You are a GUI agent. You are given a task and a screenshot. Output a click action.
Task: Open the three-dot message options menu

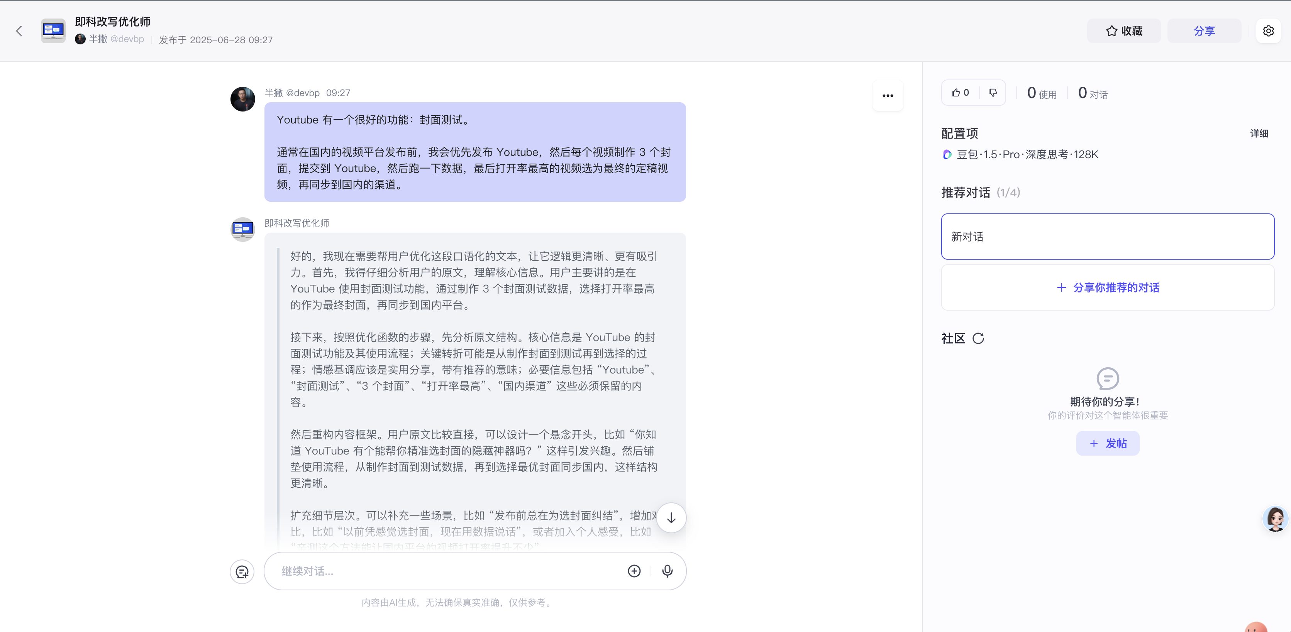pos(888,96)
